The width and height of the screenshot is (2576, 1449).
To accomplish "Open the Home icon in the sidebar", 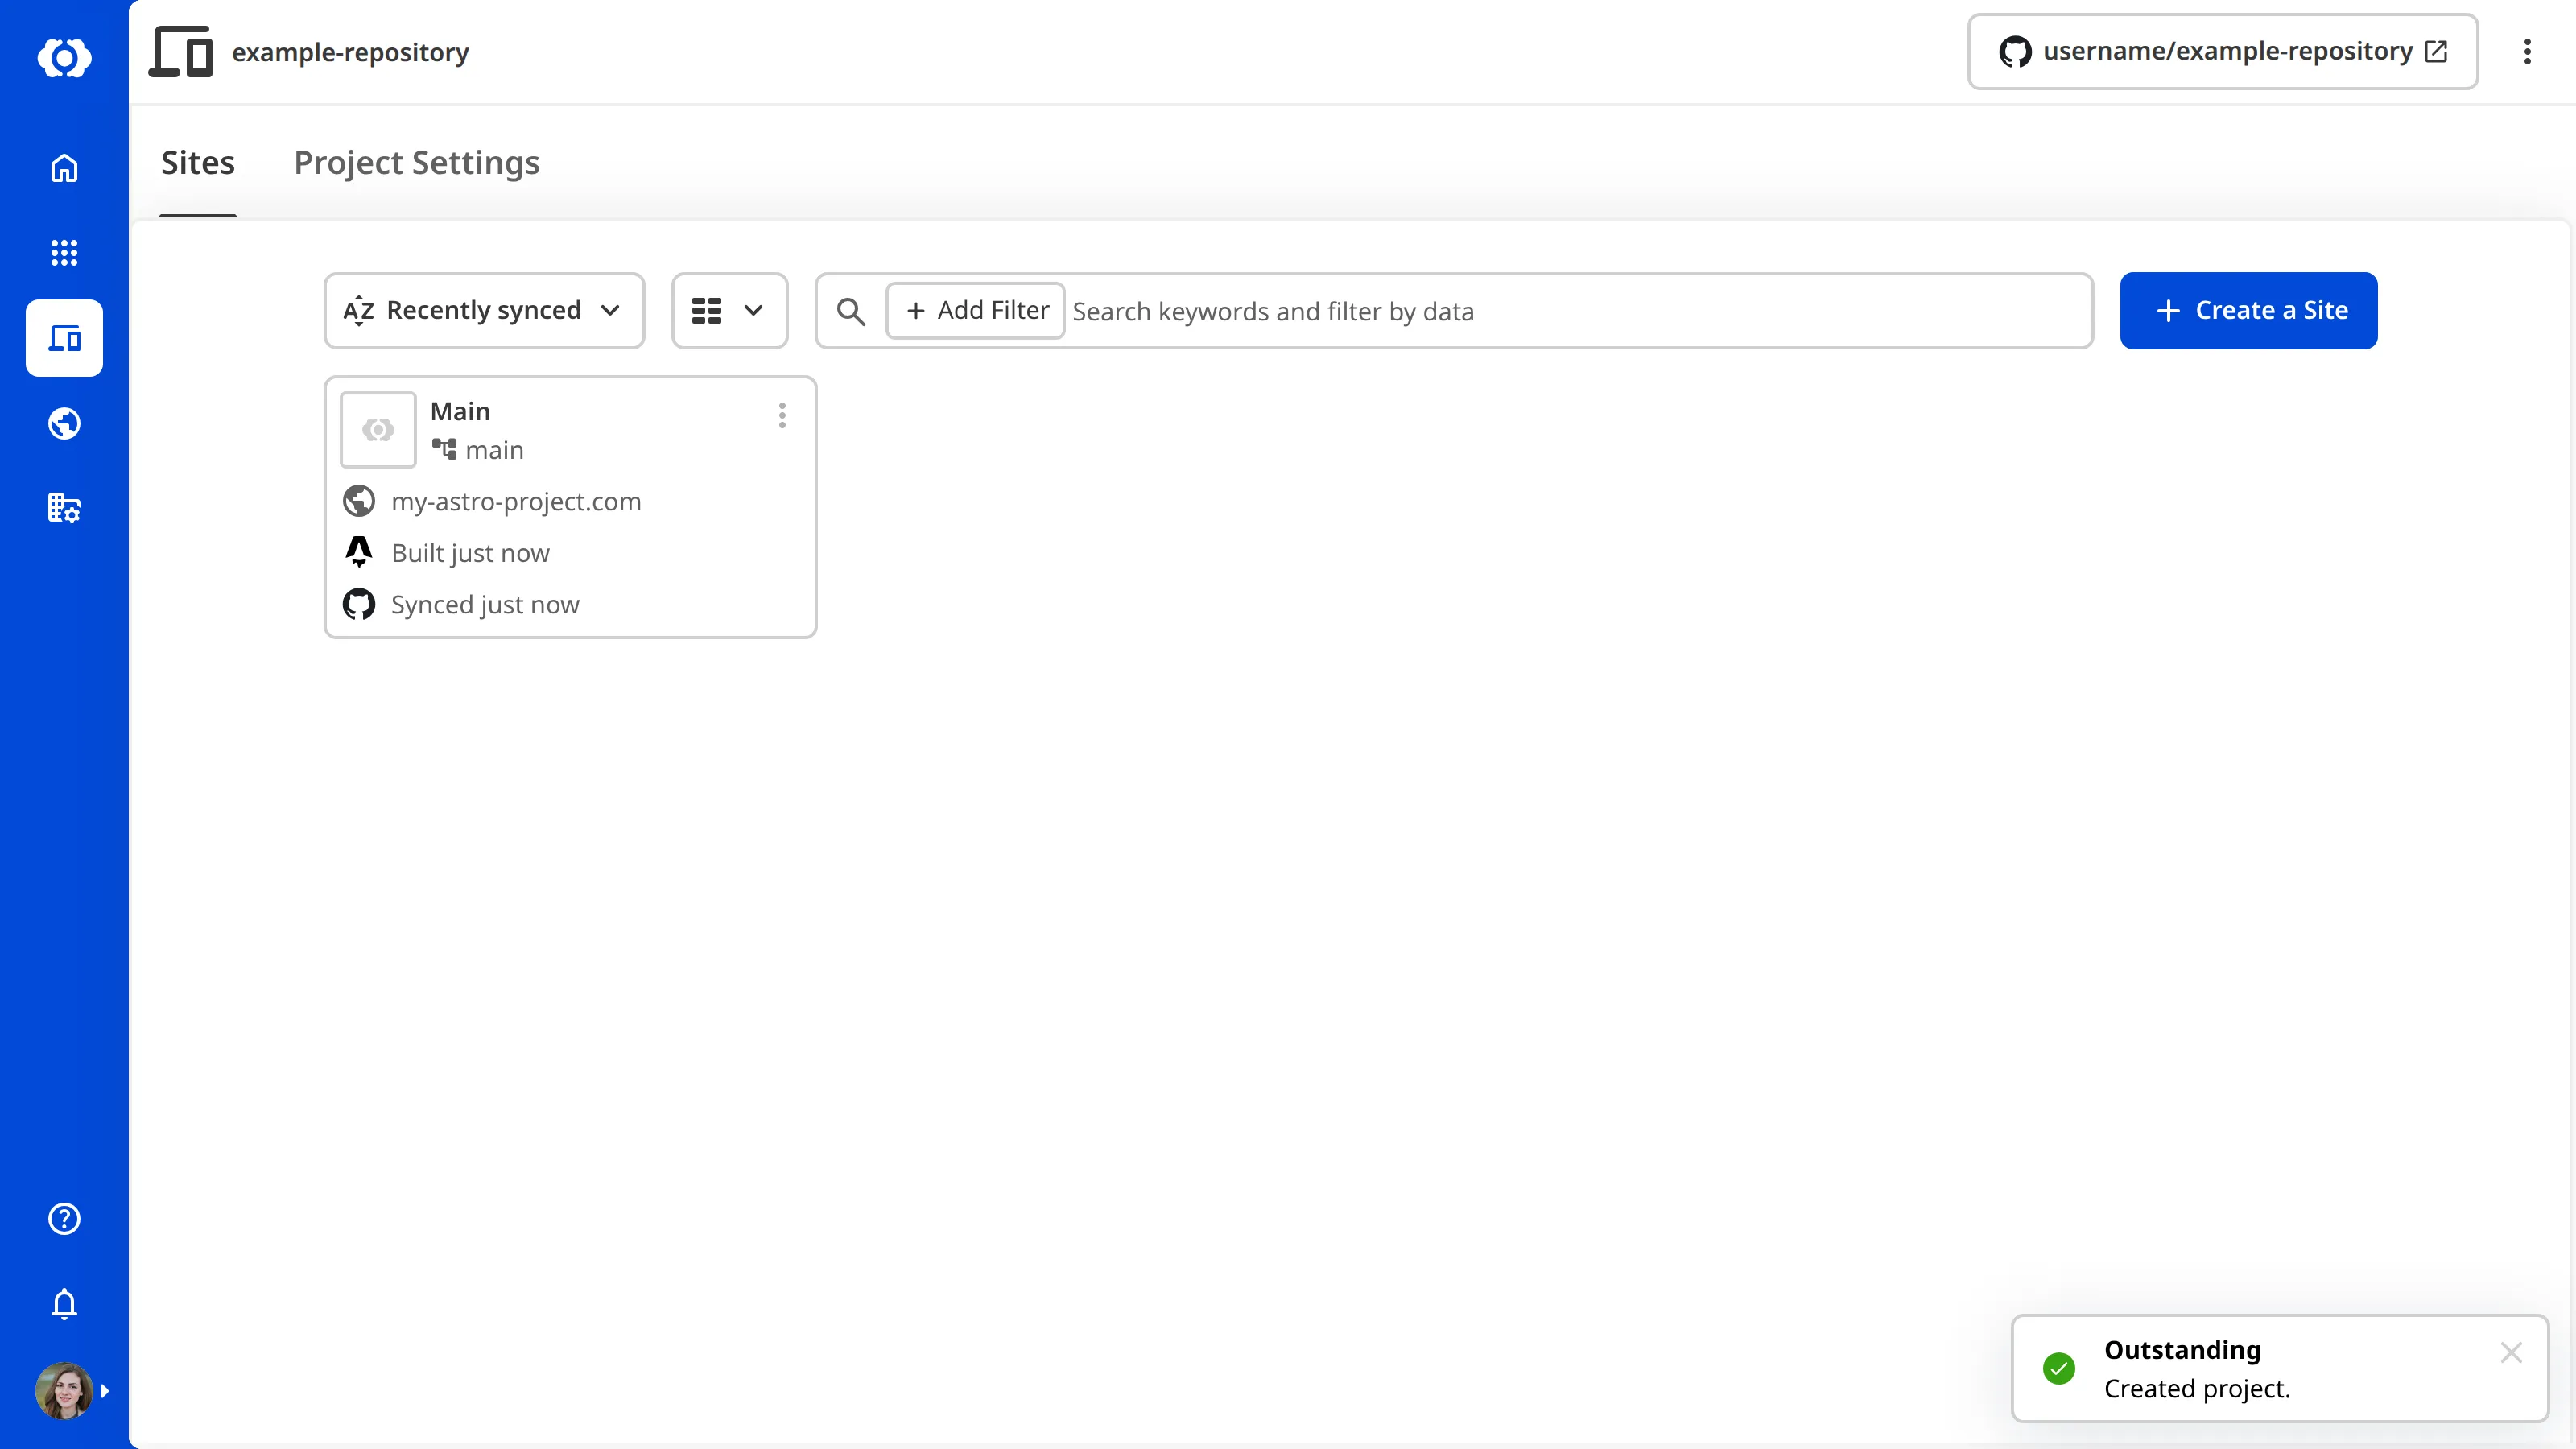I will pyautogui.click(x=64, y=168).
